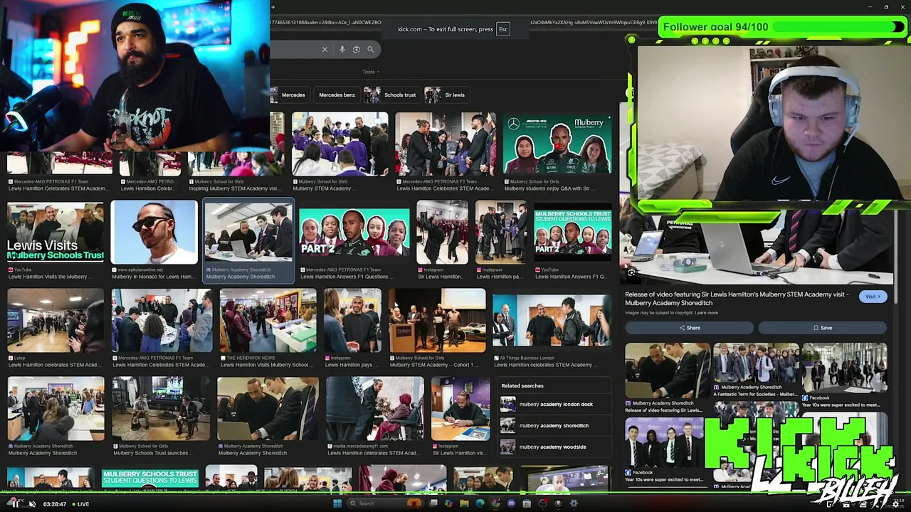
Task: Open Google Lens camera search icon
Action: tap(357, 49)
